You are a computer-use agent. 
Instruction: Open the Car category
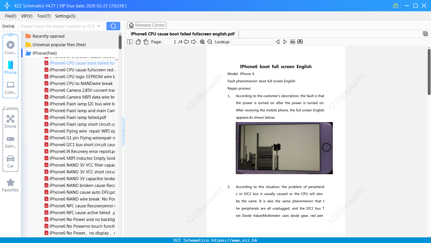click(10, 161)
